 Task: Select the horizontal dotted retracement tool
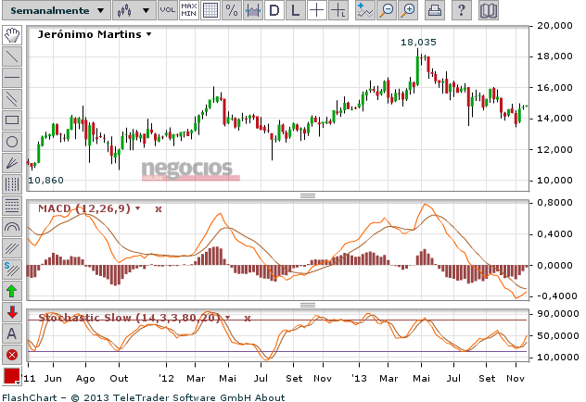click(x=12, y=206)
